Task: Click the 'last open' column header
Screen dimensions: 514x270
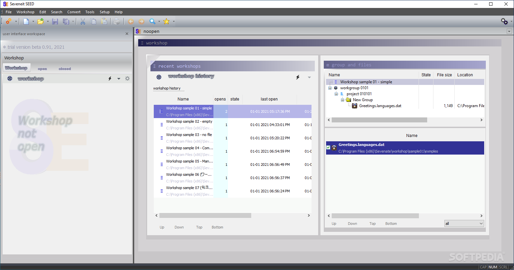Action: (269, 99)
